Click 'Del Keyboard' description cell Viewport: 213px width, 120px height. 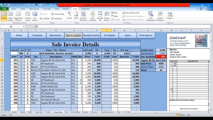(x=56, y=96)
